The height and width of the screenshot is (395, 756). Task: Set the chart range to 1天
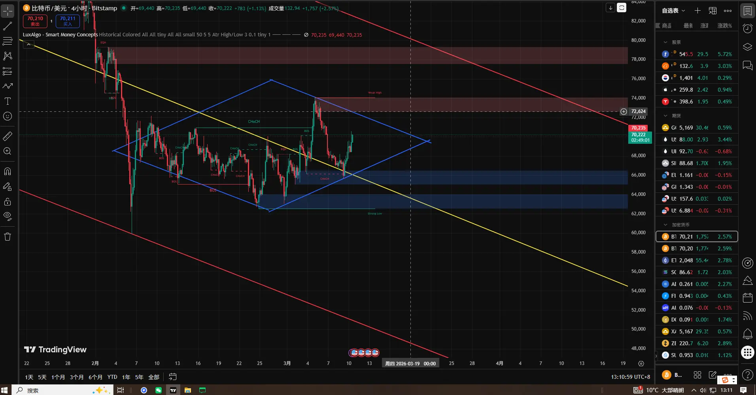pos(29,377)
